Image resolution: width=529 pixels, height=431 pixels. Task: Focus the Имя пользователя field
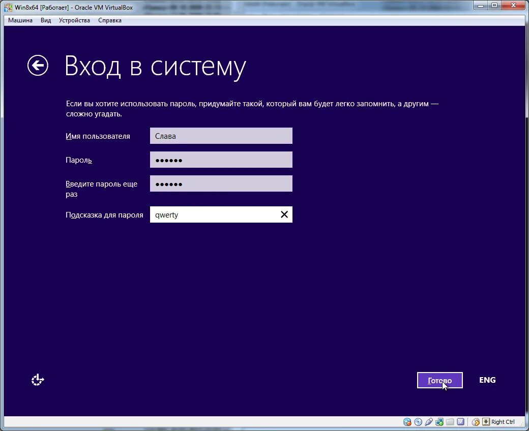click(x=221, y=136)
